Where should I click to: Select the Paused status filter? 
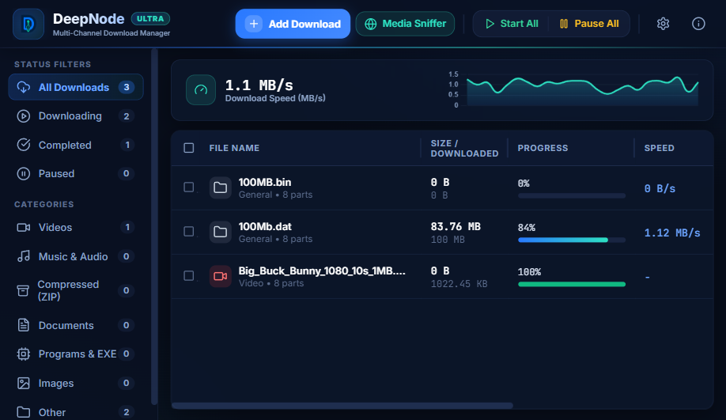(76, 174)
